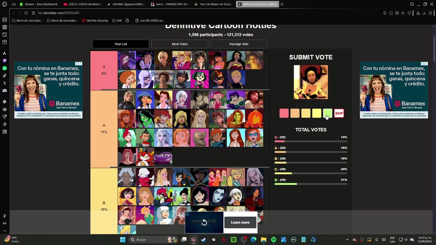Viewport: 436px width, 245px height.
Task: Click the forward navigation arrow
Action: (20, 13)
